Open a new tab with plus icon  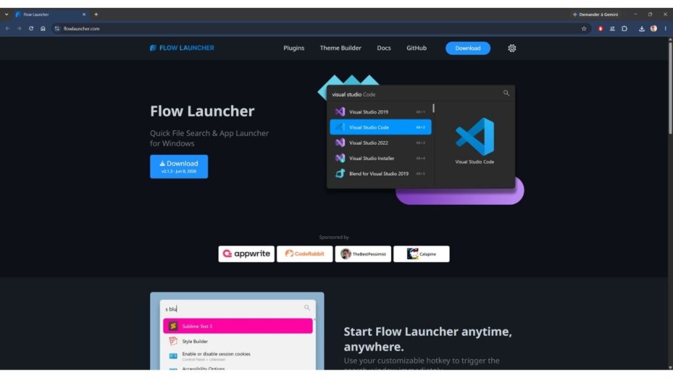(96, 14)
